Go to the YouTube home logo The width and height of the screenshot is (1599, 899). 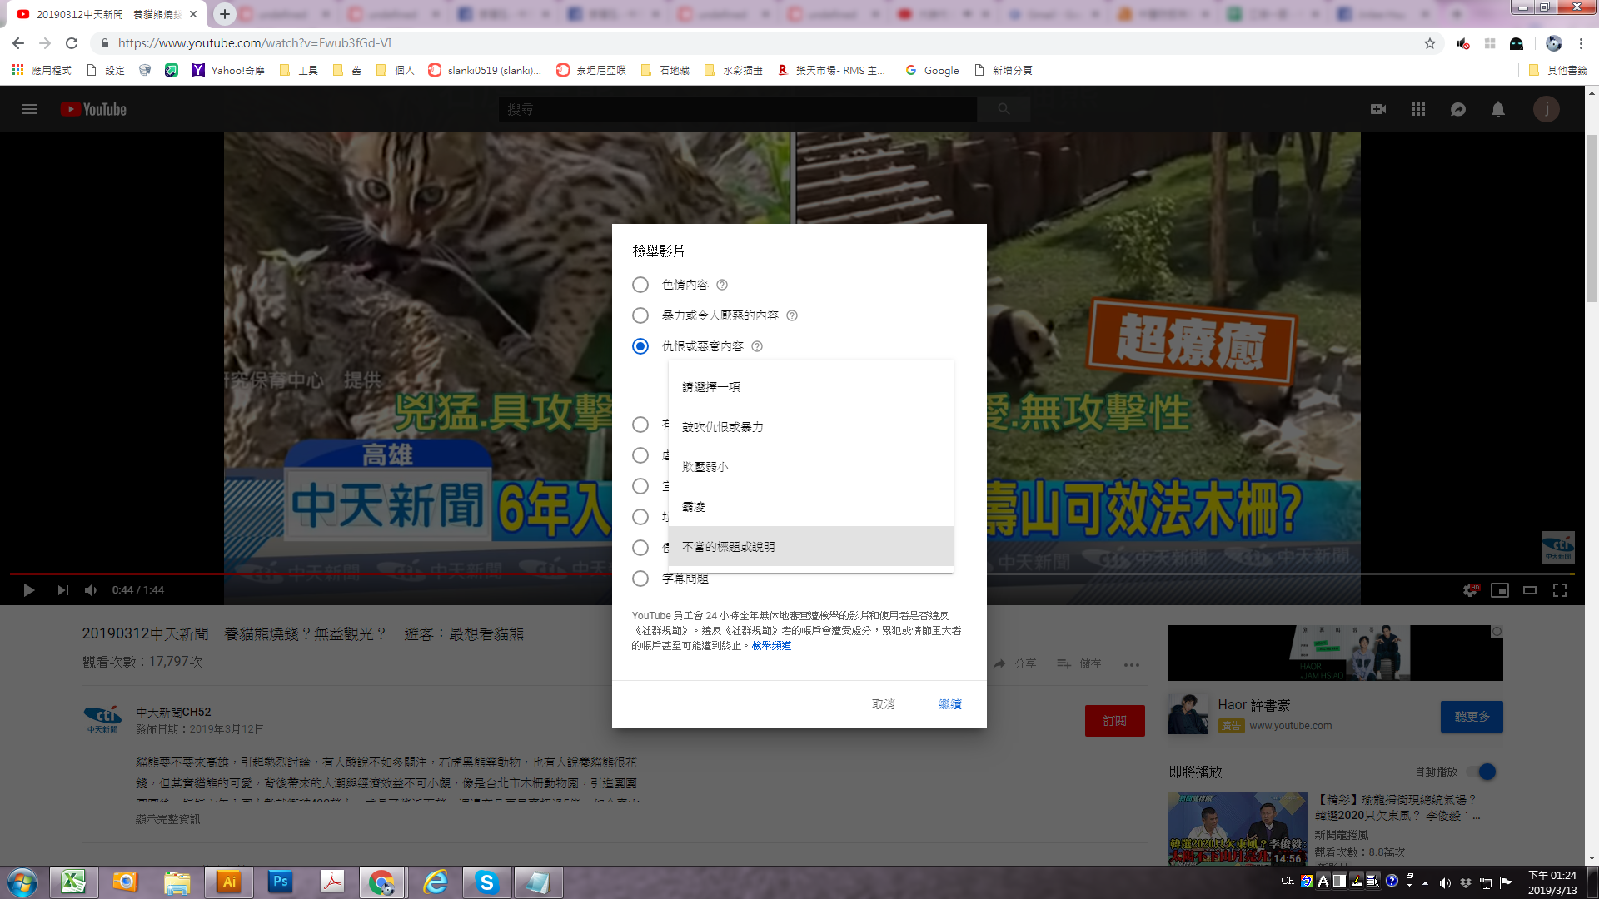(x=93, y=109)
